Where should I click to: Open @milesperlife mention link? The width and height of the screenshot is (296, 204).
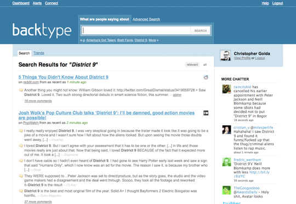tap(261, 127)
